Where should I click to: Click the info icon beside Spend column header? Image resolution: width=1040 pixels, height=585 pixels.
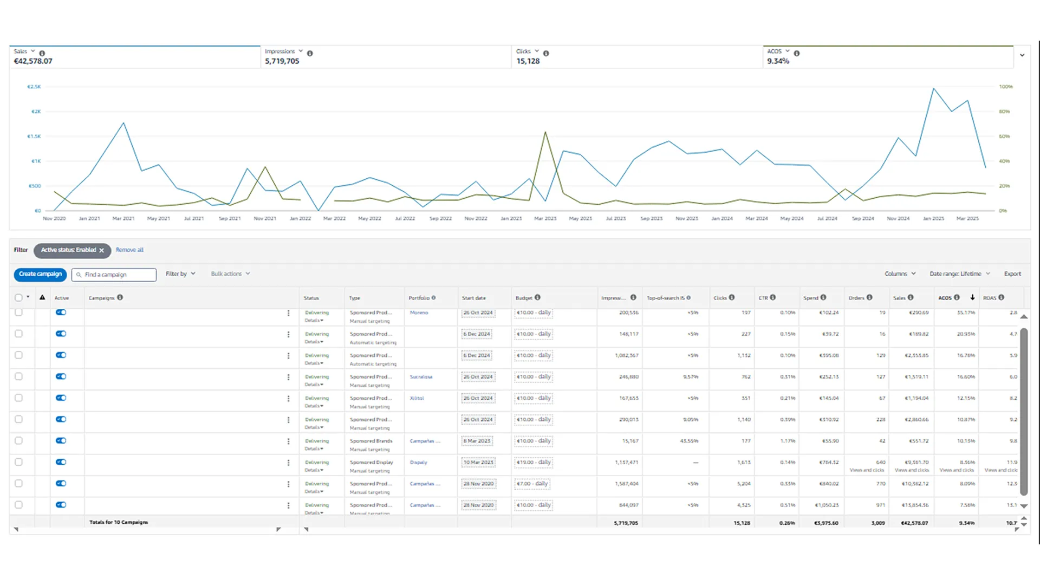823,297
